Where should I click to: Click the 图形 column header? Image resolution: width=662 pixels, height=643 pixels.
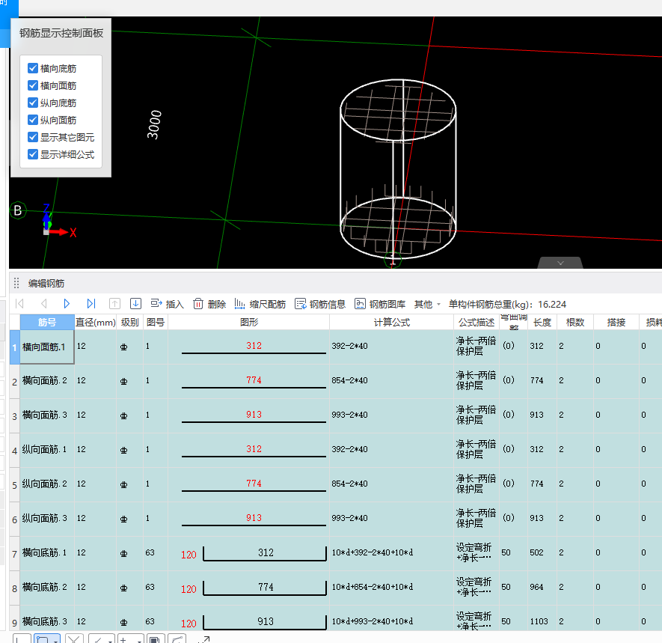[x=248, y=323]
